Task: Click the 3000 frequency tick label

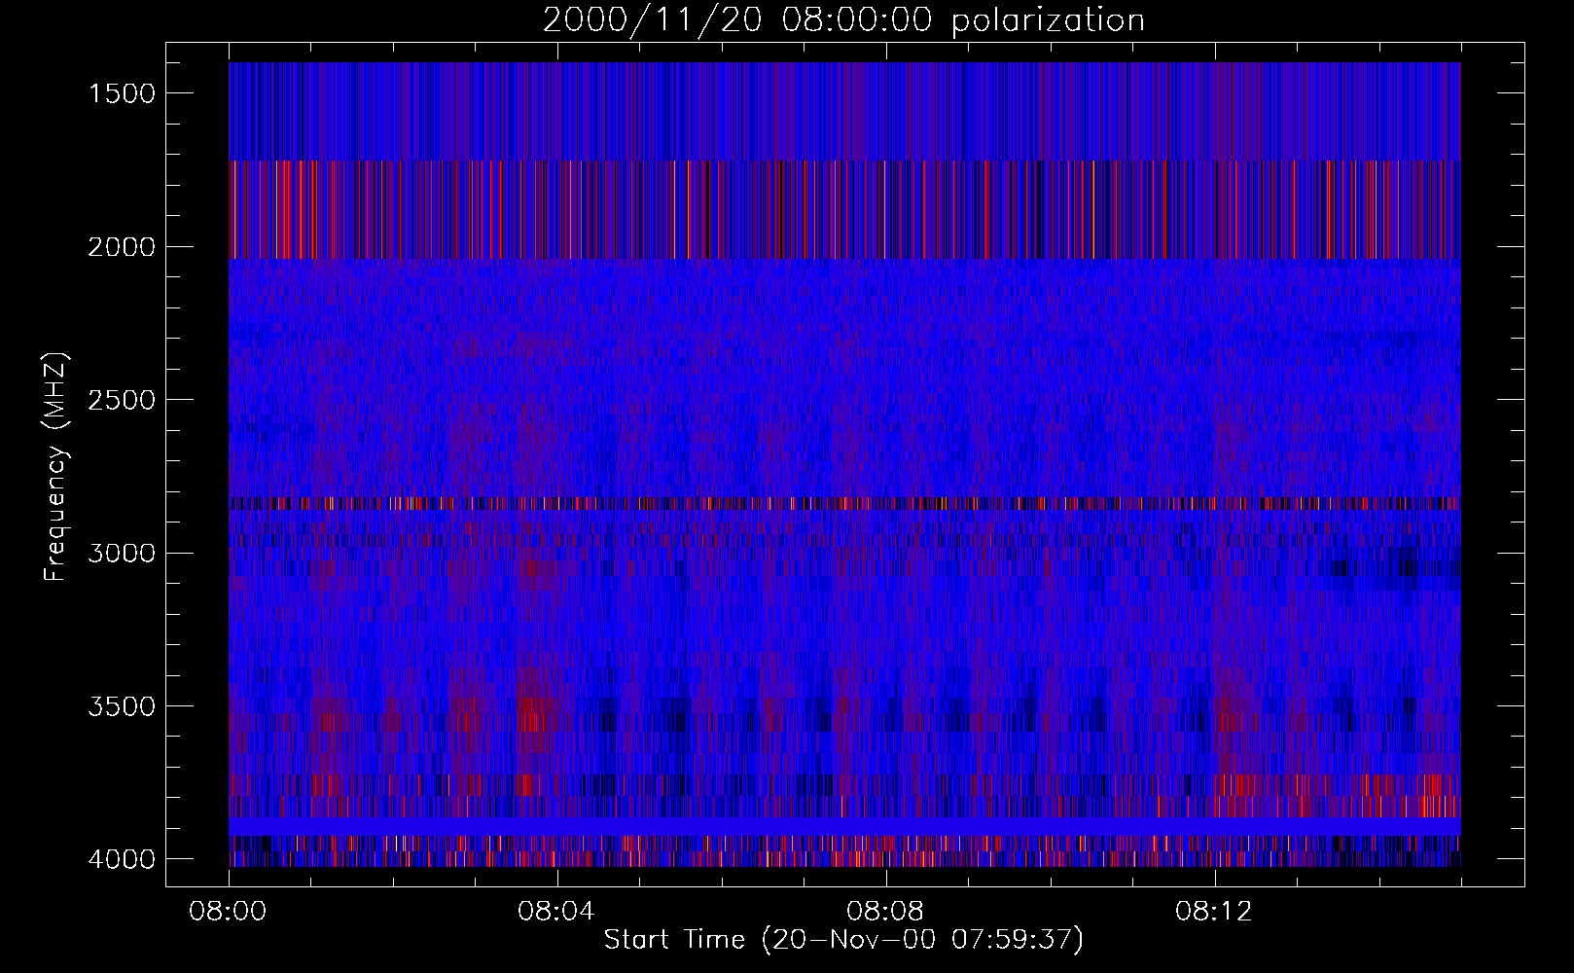Action: 122,554
